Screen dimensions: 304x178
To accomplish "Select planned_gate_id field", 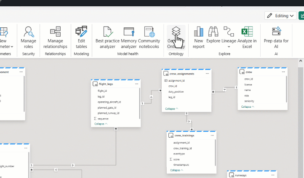I will point(107,108).
